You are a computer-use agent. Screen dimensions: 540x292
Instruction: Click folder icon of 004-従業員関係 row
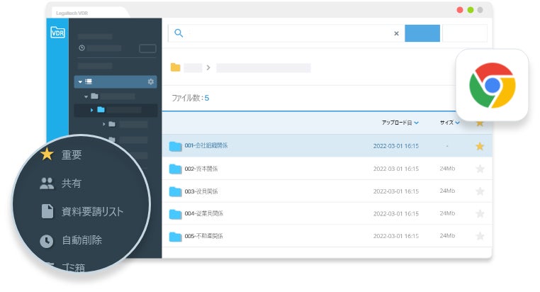click(x=175, y=214)
